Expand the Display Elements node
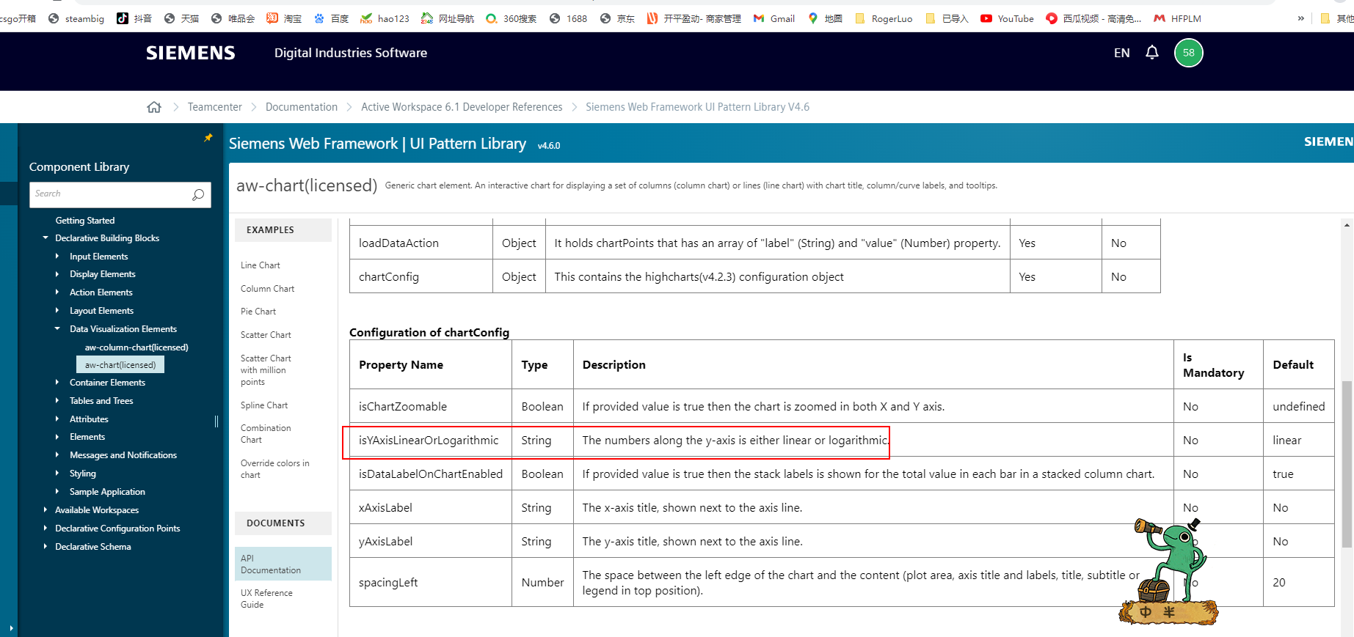This screenshot has width=1354, height=637. [57, 274]
